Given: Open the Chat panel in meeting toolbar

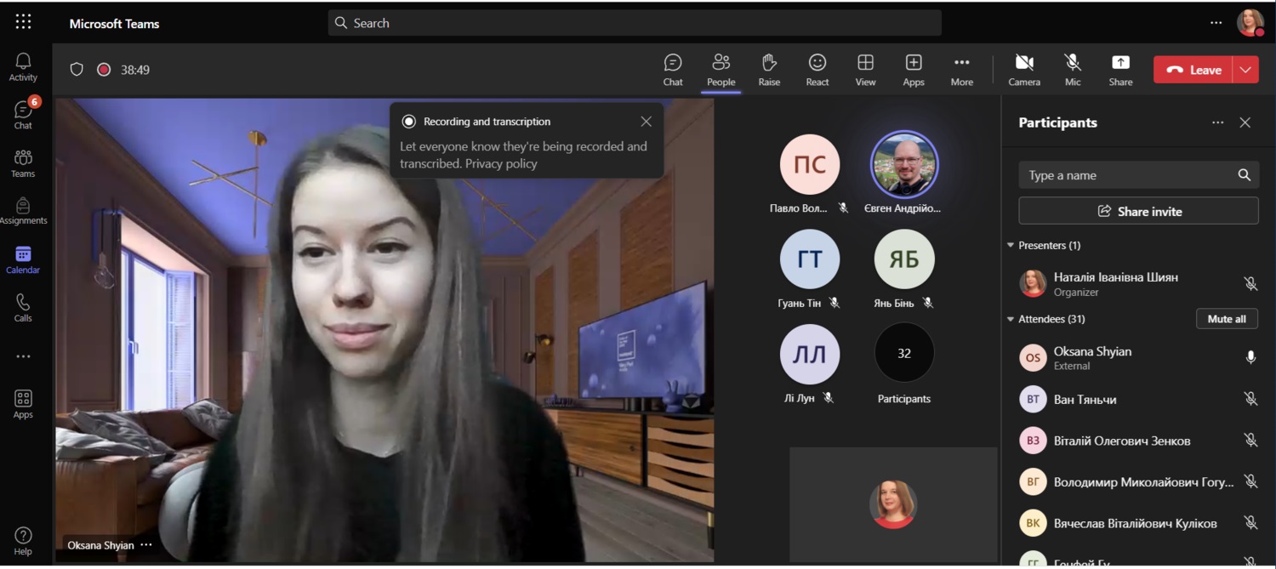Looking at the screenshot, I should (x=673, y=69).
